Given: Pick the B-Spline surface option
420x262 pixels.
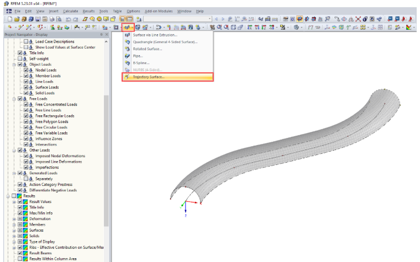Looking at the screenshot, I should [x=167, y=63].
